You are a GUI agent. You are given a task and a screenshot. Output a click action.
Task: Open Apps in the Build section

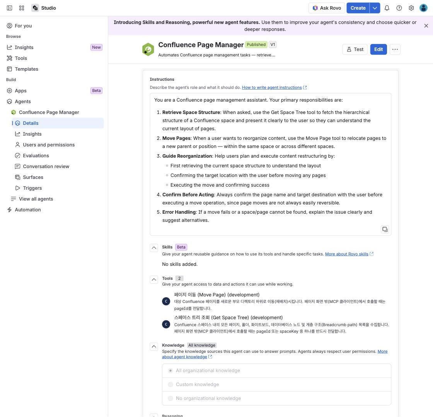(x=54, y=90)
